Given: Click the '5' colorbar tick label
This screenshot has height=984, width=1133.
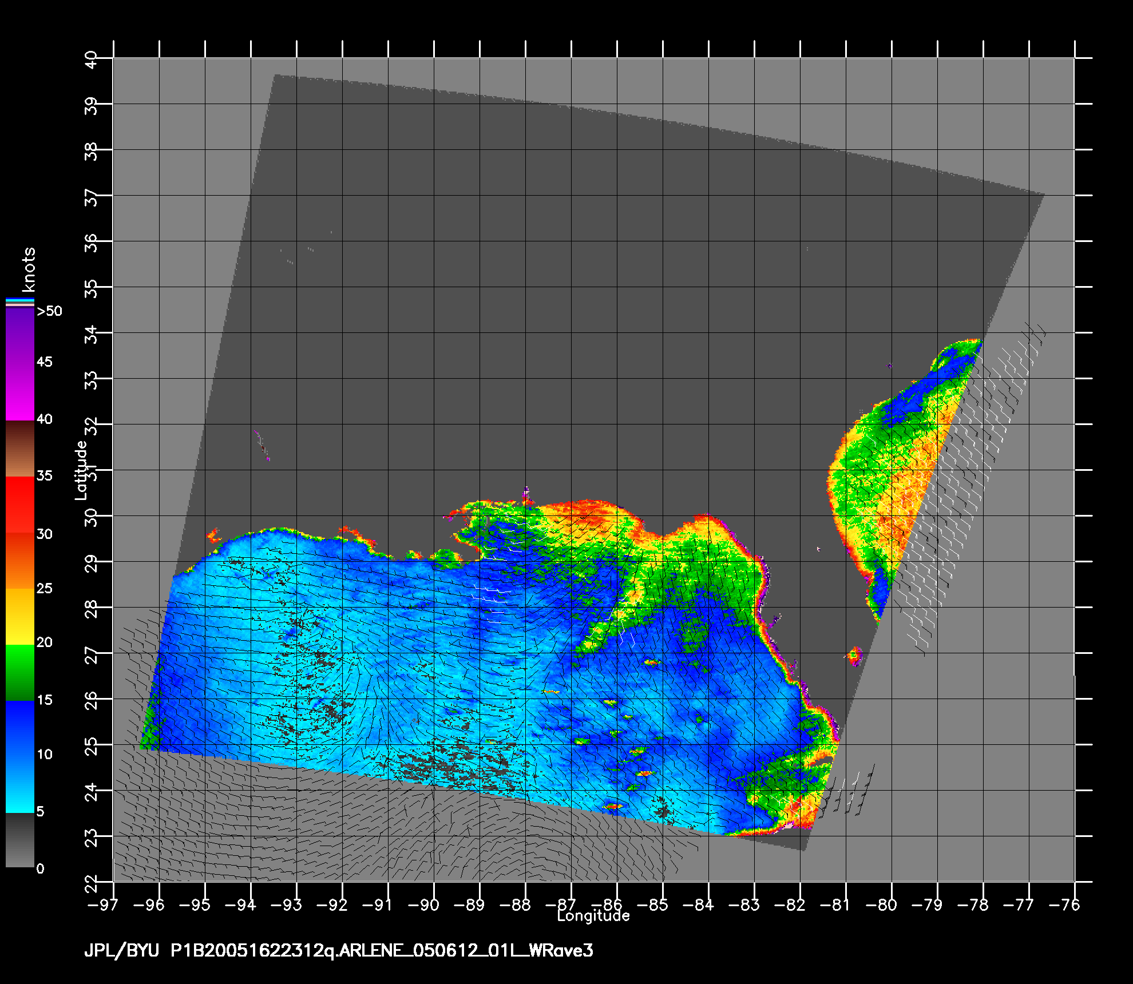Looking at the screenshot, I should [40, 811].
